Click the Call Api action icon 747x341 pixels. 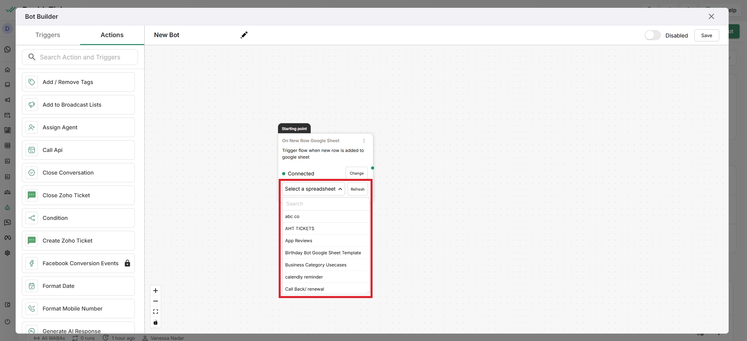[x=32, y=150]
